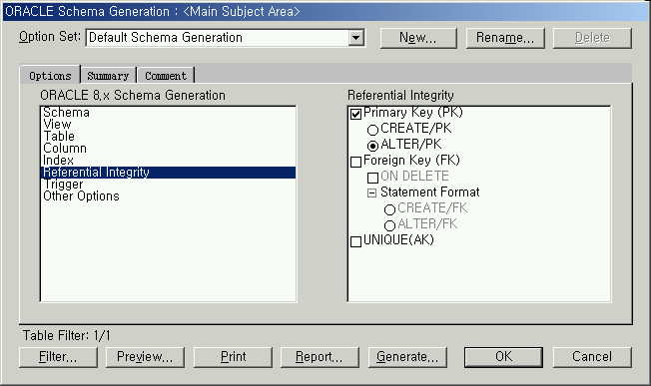Viewport: 651px width, 386px height.
Task: Select Other Options list item
Action: [x=168, y=196]
